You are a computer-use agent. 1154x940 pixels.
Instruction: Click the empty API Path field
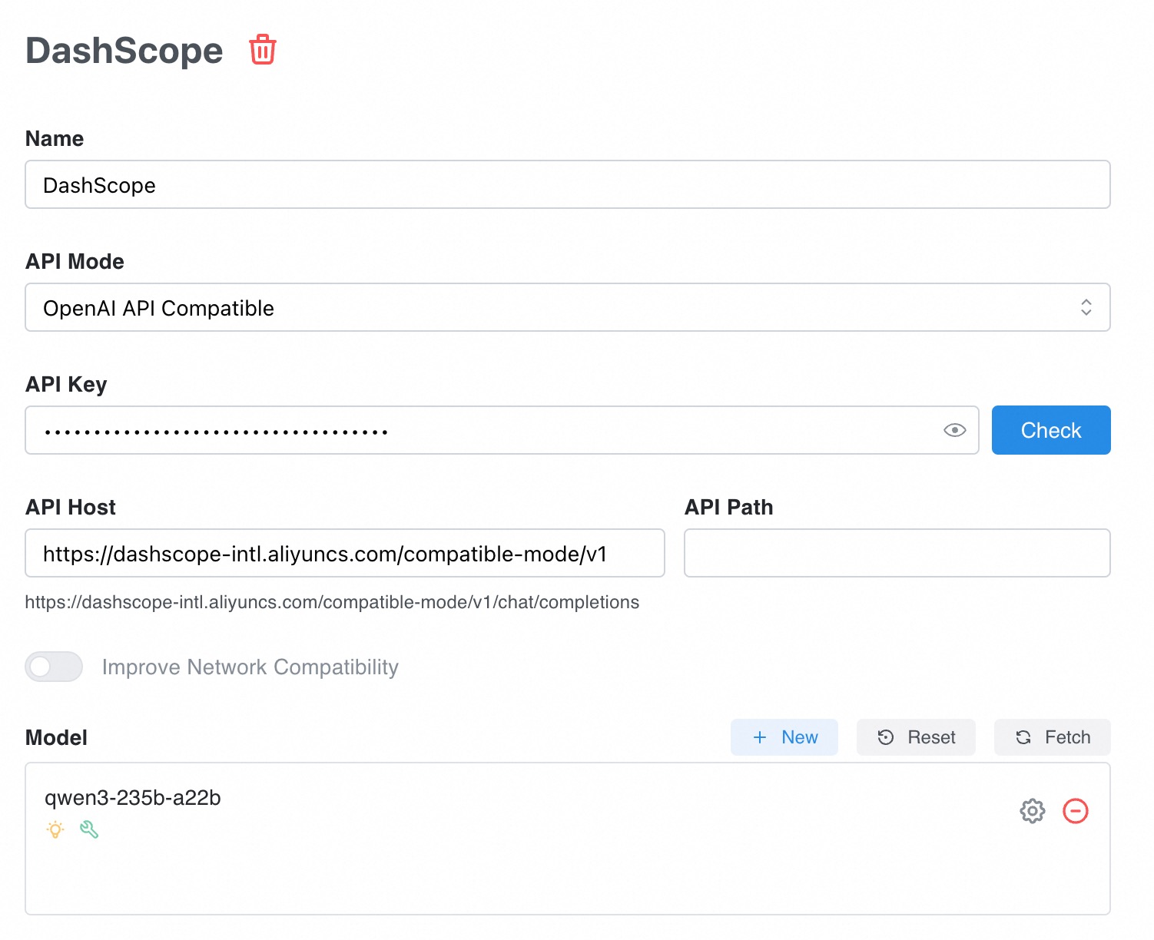[x=897, y=553]
